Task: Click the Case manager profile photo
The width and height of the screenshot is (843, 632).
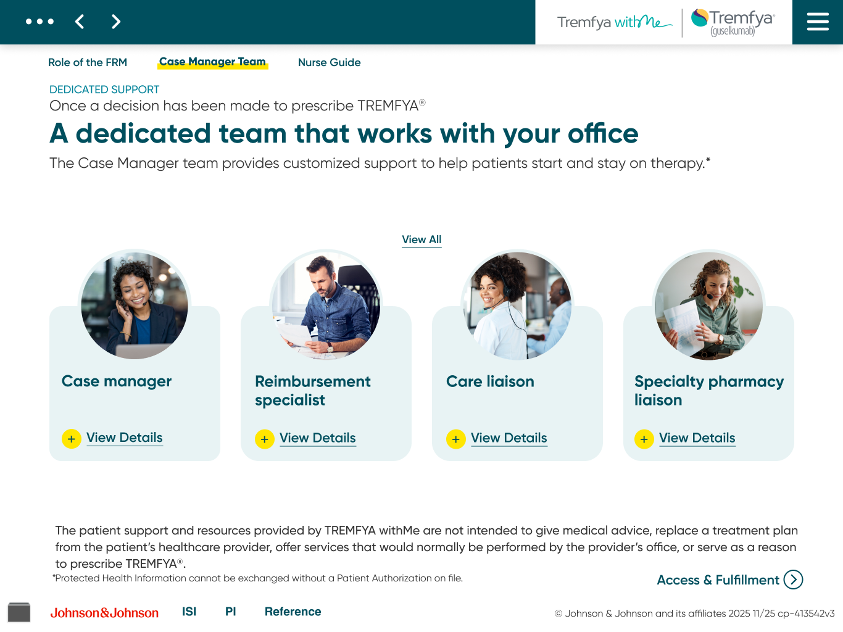Action: click(x=135, y=305)
